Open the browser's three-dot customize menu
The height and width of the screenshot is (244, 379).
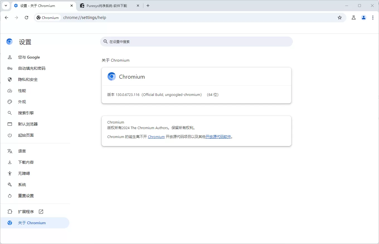(x=373, y=17)
